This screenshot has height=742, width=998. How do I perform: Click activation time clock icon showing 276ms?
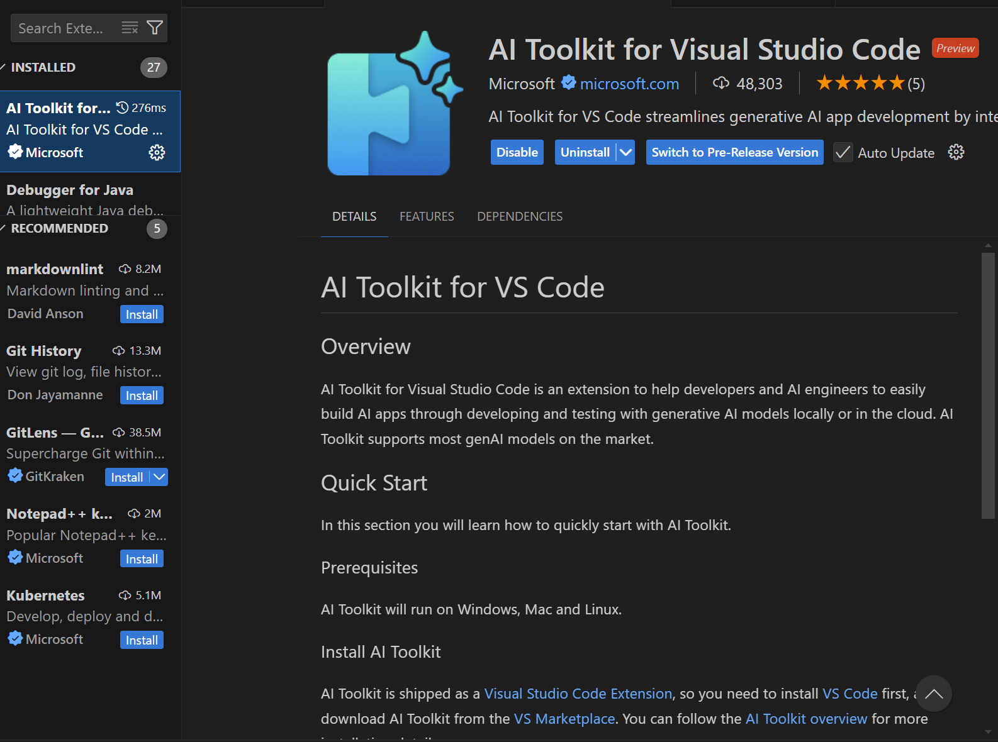click(x=123, y=108)
